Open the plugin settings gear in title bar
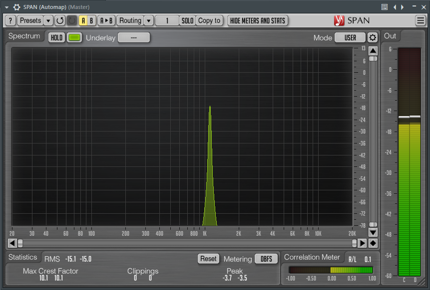 point(16,7)
